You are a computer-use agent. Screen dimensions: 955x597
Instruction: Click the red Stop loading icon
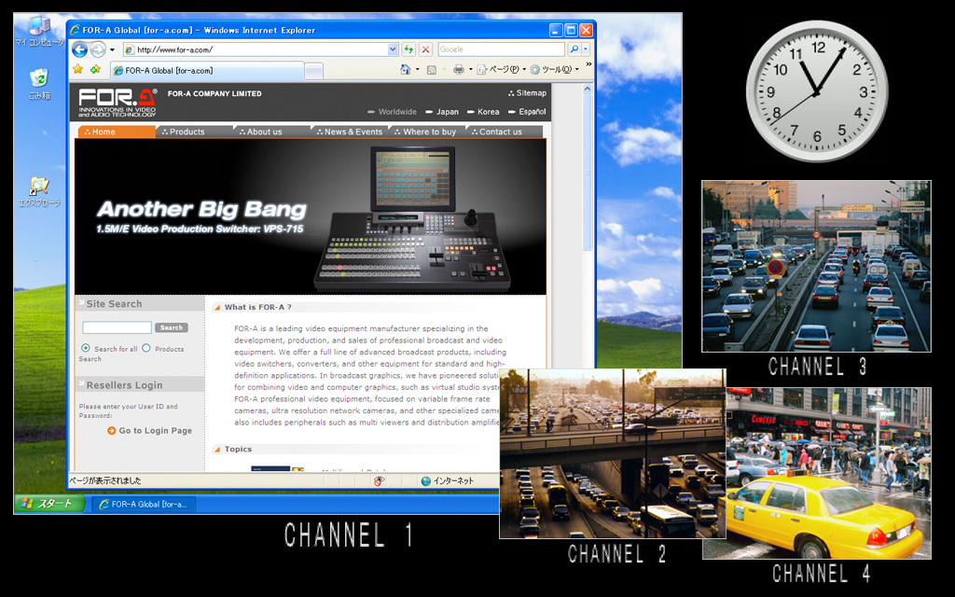point(425,49)
